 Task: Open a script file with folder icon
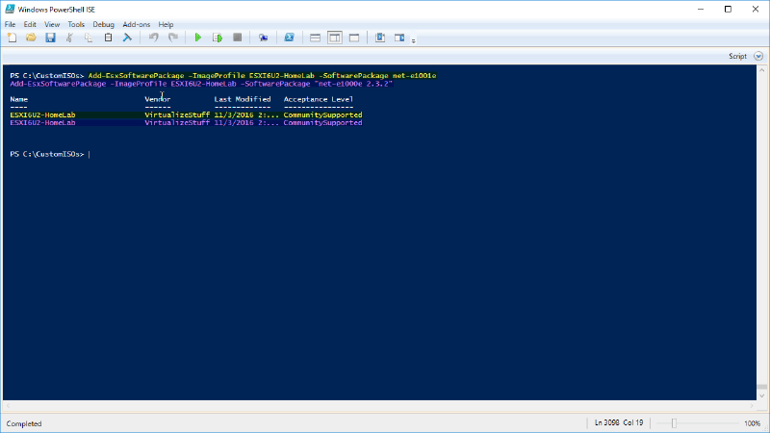point(31,38)
